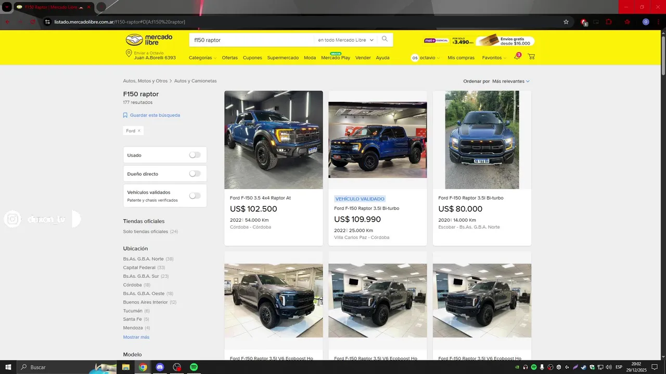The image size is (666, 374).
Task: Click the search magnifier icon
Action: point(385,39)
